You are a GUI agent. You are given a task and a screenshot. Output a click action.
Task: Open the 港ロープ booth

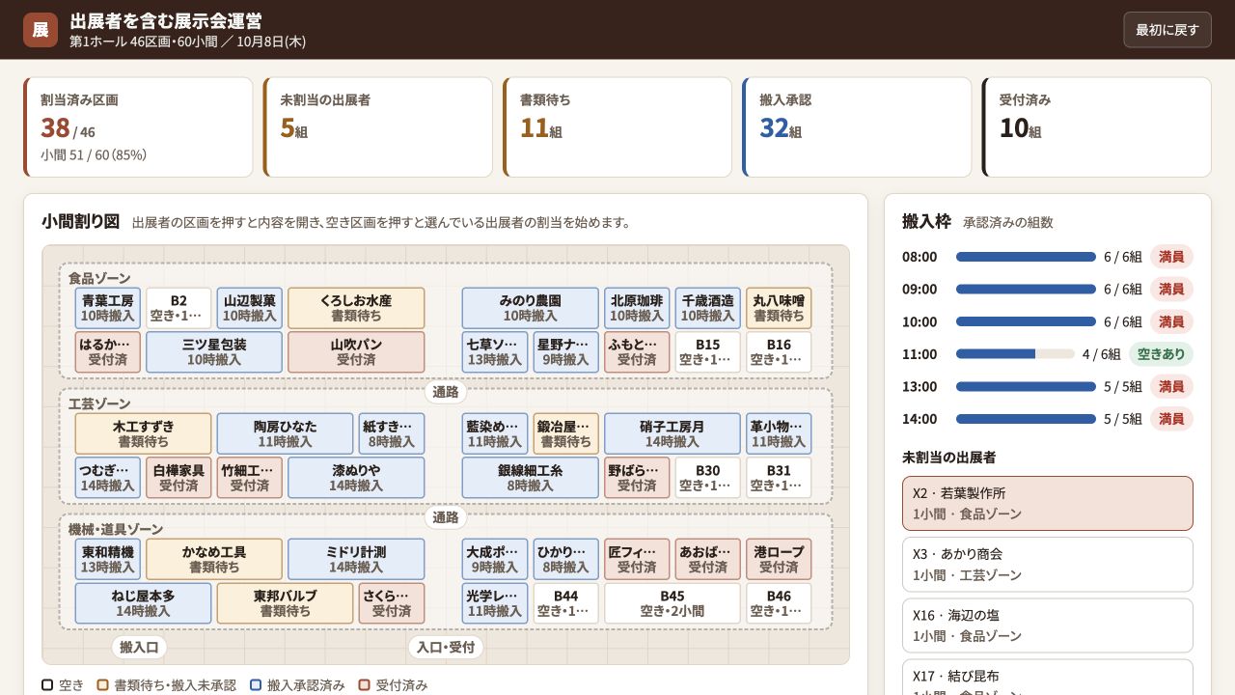pyautogui.click(x=779, y=559)
